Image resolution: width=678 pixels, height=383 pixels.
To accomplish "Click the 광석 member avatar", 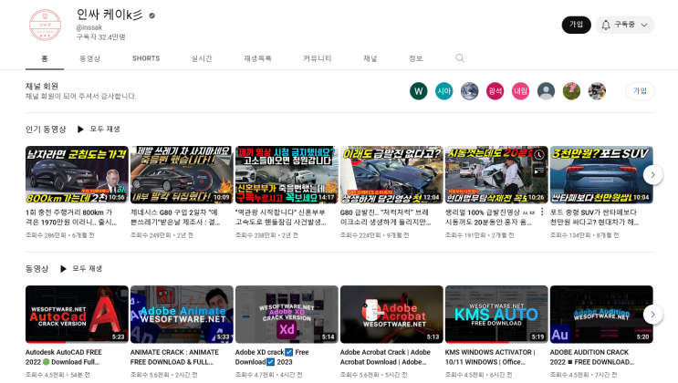I will [x=495, y=91].
